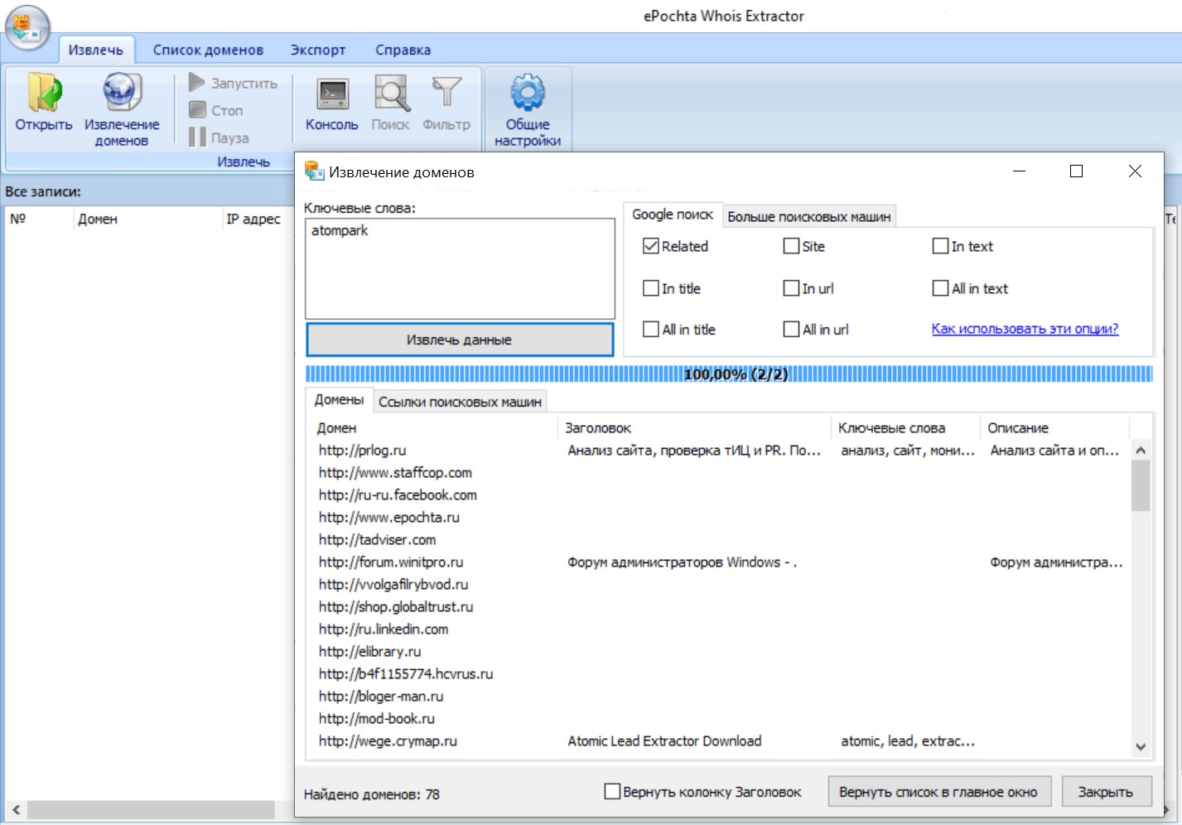This screenshot has width=1182, height=825.
Task: Enable All in title checkbox
Action: click(x=651, y=329)
